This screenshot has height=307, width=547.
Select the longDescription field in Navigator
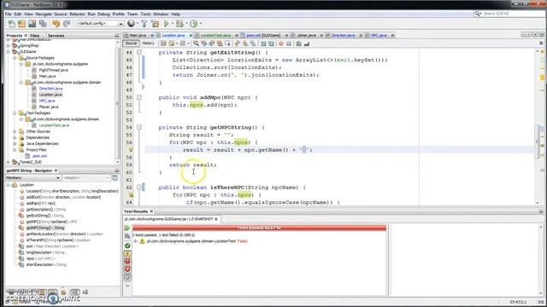(45, 252)
